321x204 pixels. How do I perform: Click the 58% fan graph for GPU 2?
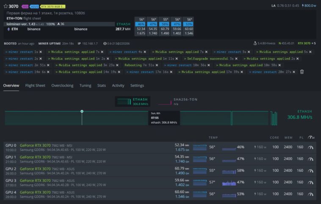click(229, 171)
